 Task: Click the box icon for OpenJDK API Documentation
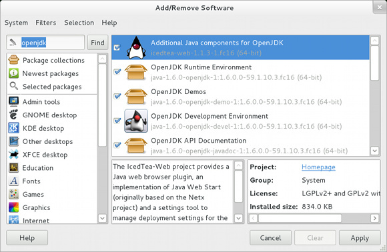pyautogui.click(x=136, y=145)
